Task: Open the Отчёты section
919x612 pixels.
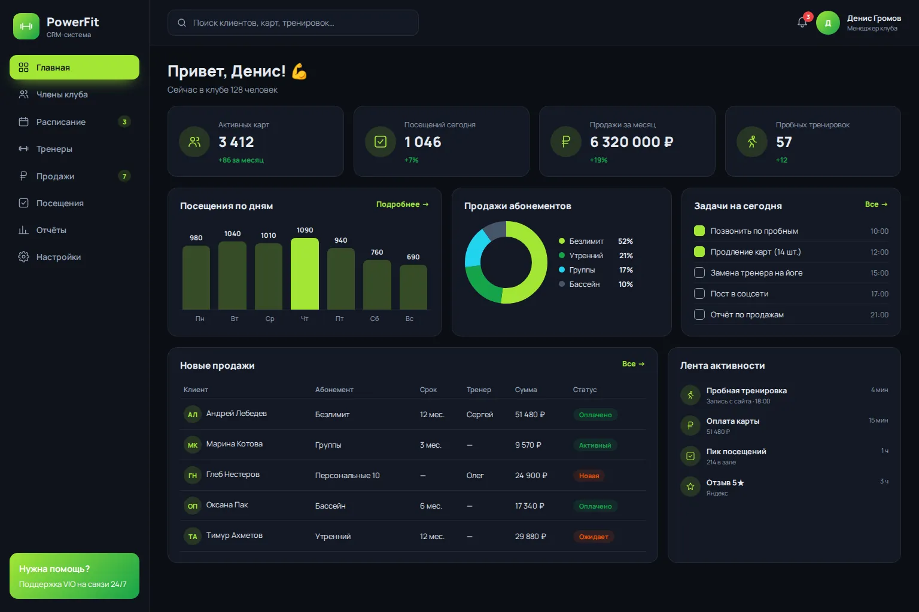Action: (x=74, y=229)
